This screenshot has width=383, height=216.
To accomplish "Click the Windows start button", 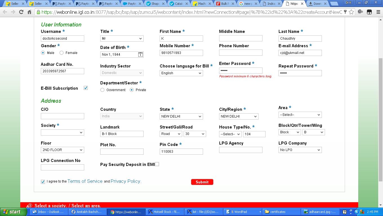I will point(12,212).
